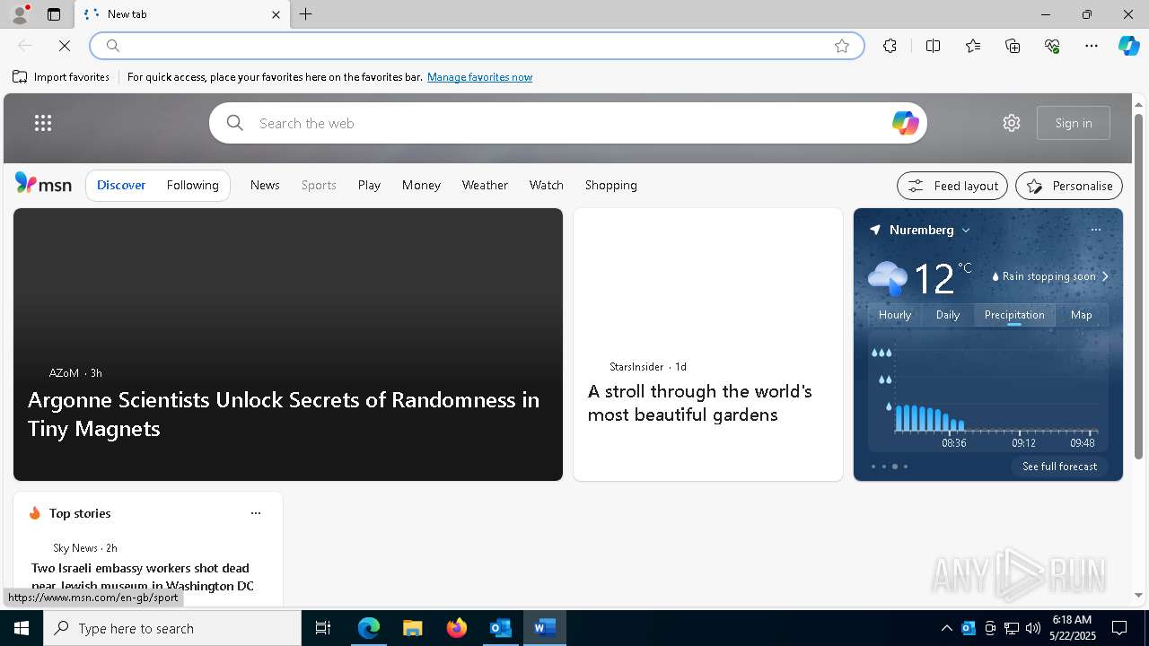Open Edge Settings and more menu
Viewport: 1149px width, 646px height.
(1092, 46)
